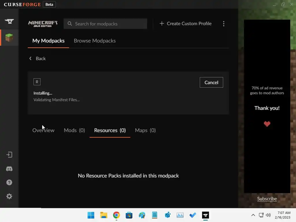Click the Minecraft Java Edition logo
296x222 pixels.
pos(43,24)
